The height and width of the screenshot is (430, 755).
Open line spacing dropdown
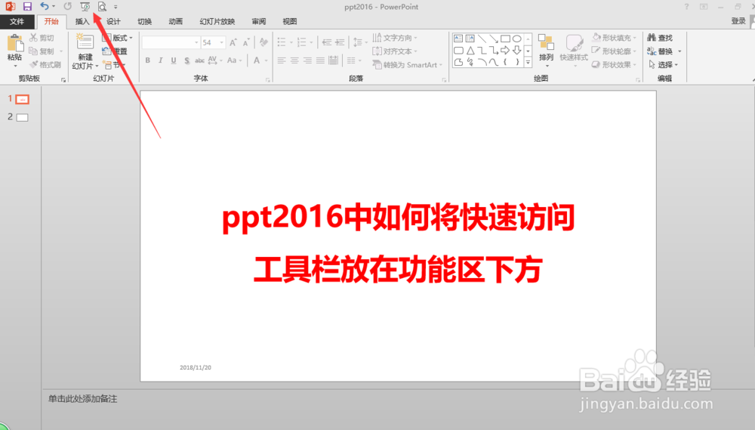[x=359, y=42]
